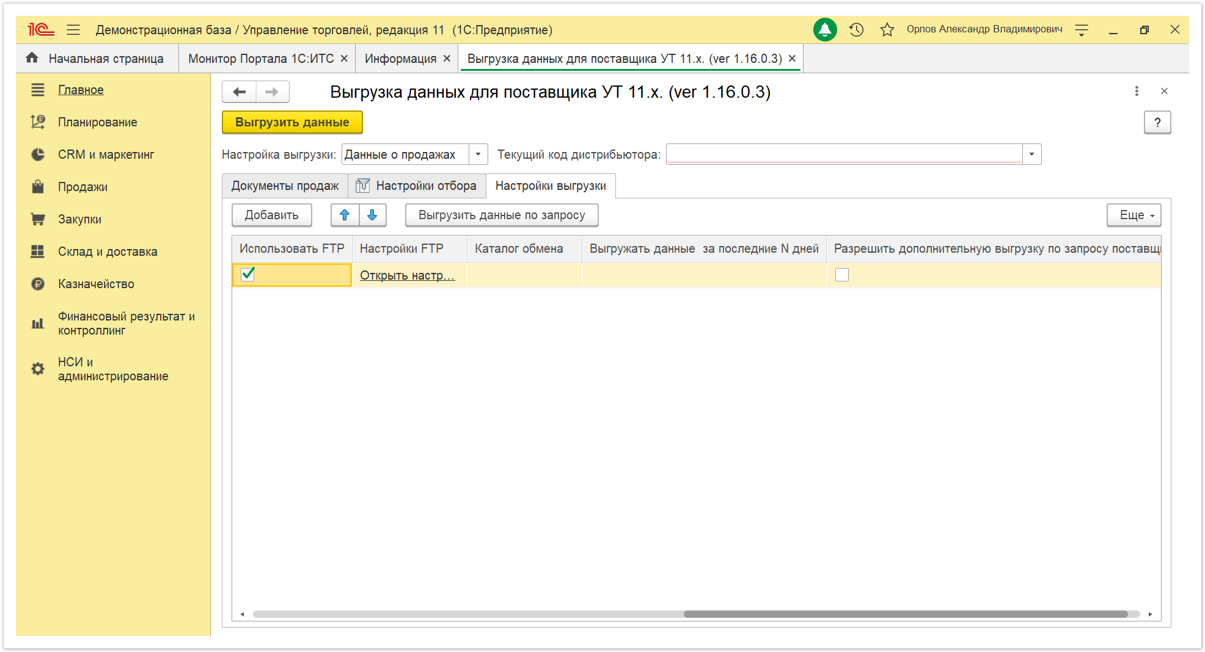
Task: Click Использовать FTP column header
Action: point(292,248)
